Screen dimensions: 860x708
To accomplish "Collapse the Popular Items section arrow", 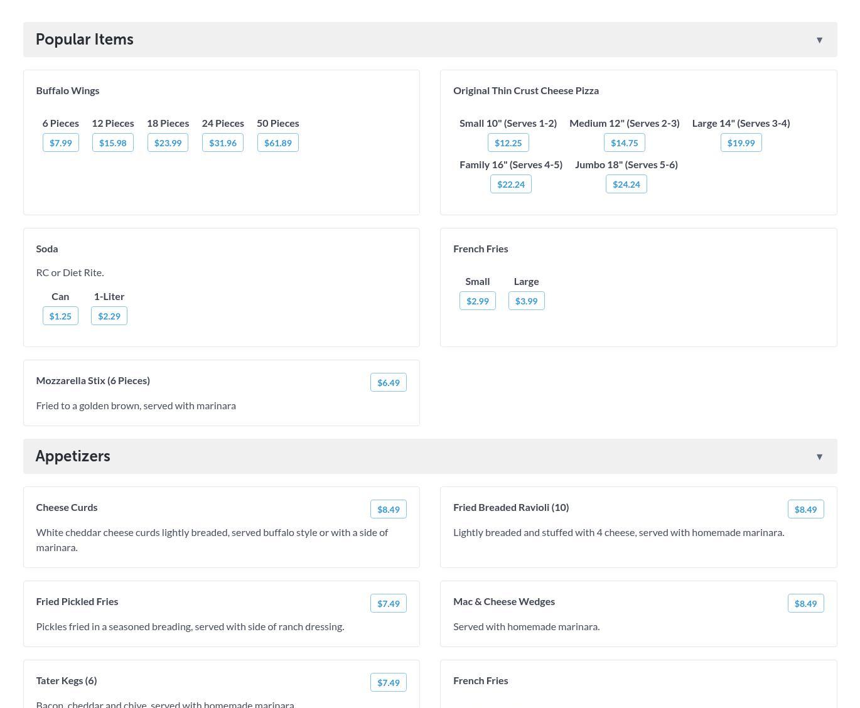I will tap(819, 40).
